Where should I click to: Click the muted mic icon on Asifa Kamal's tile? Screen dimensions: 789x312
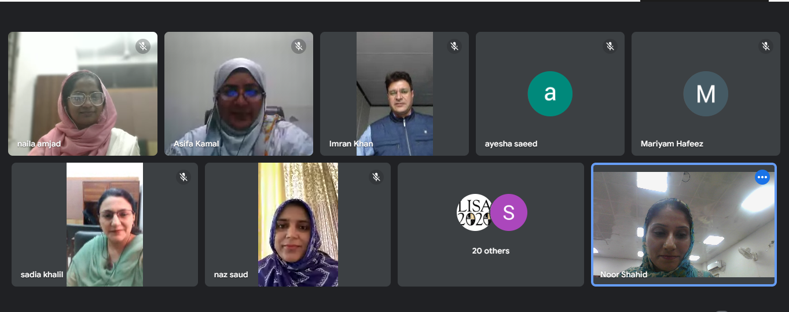pyautogui.click(x=299, y=46)
